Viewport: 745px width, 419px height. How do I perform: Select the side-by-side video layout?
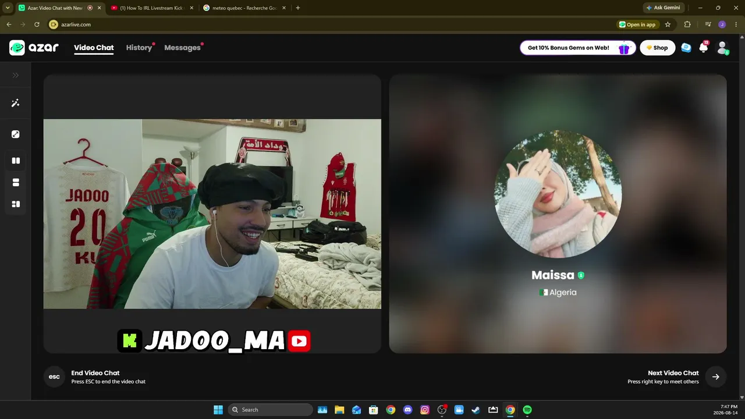[x=16, y=161]
